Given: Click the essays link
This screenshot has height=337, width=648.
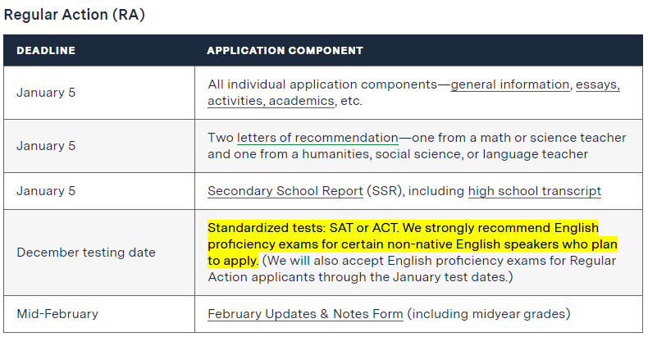Looking at the screenshot, I should (x=598, y=84).
